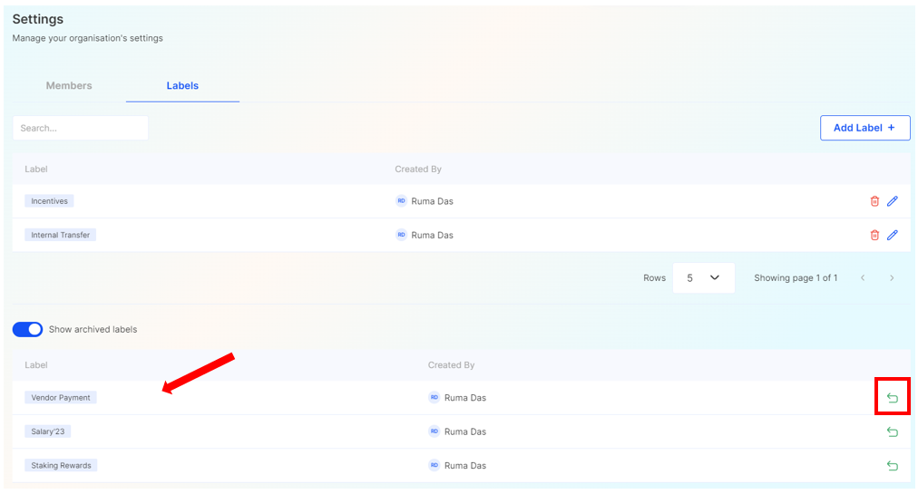
Task: Edit the Internal Transfer label
Action: (892, 235)
